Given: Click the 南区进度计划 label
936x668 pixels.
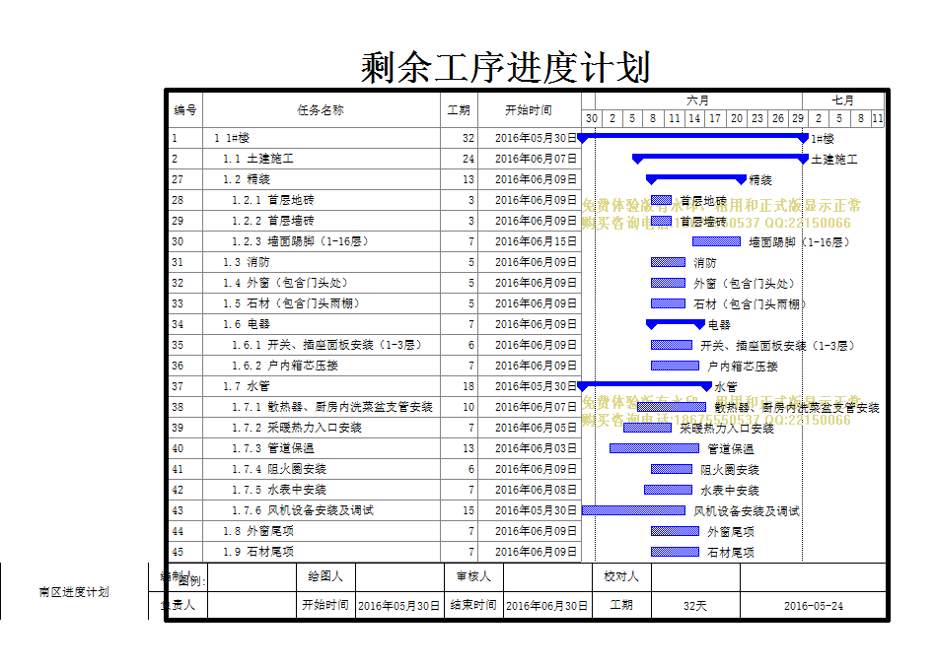Looking at the screenshot, I should click(74, 592).
